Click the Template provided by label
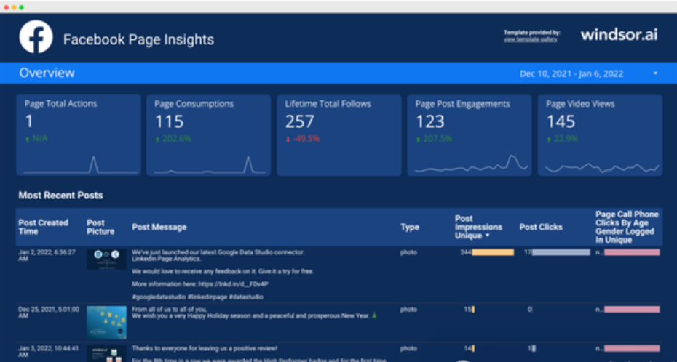 [532, 32]
